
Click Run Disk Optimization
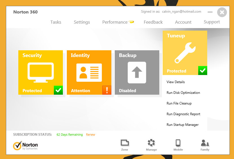pos(183,93)
